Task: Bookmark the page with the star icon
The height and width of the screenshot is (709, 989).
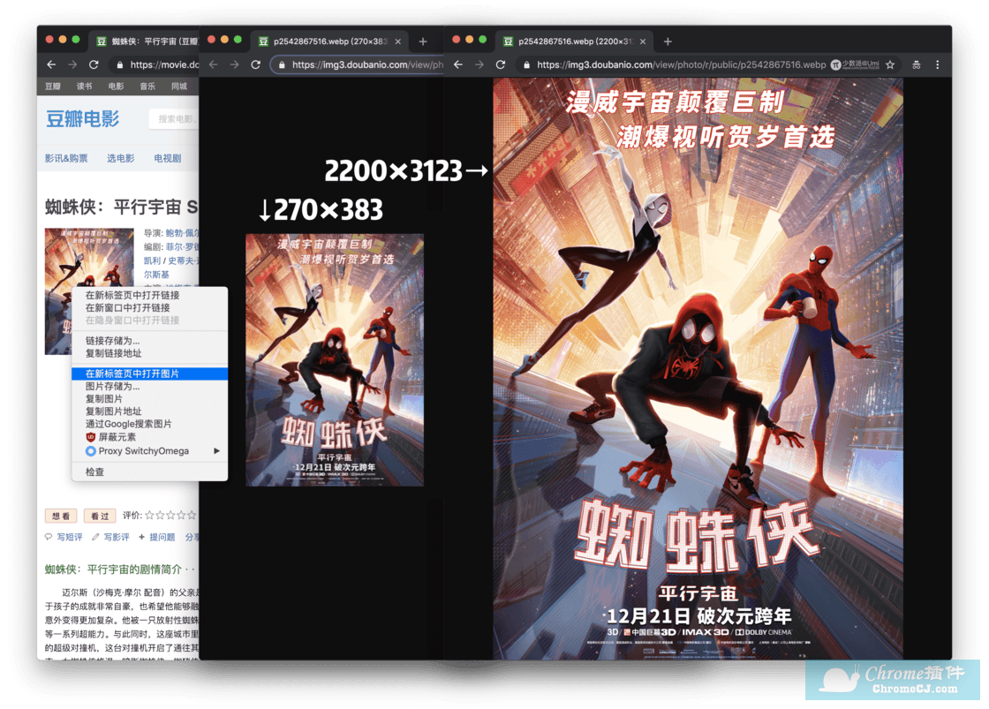Action: point(890,64)
